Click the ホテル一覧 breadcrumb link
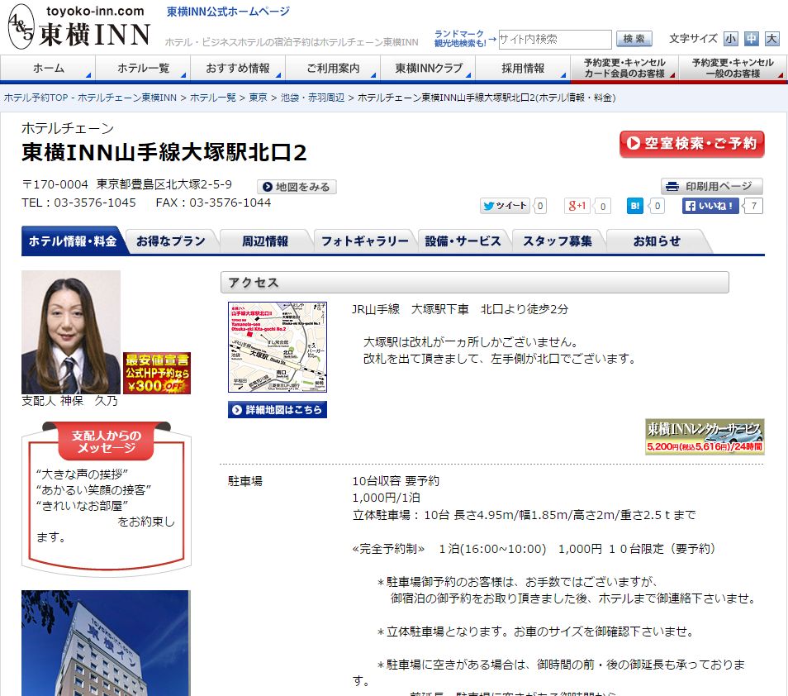The image size is (788, 696). pyautogui.click(x=212, y=98)
